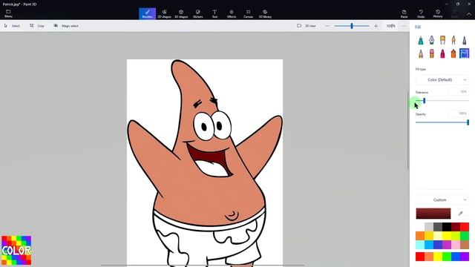
Task: Switch to the Effects tab
Action: [x=232, y=13]
